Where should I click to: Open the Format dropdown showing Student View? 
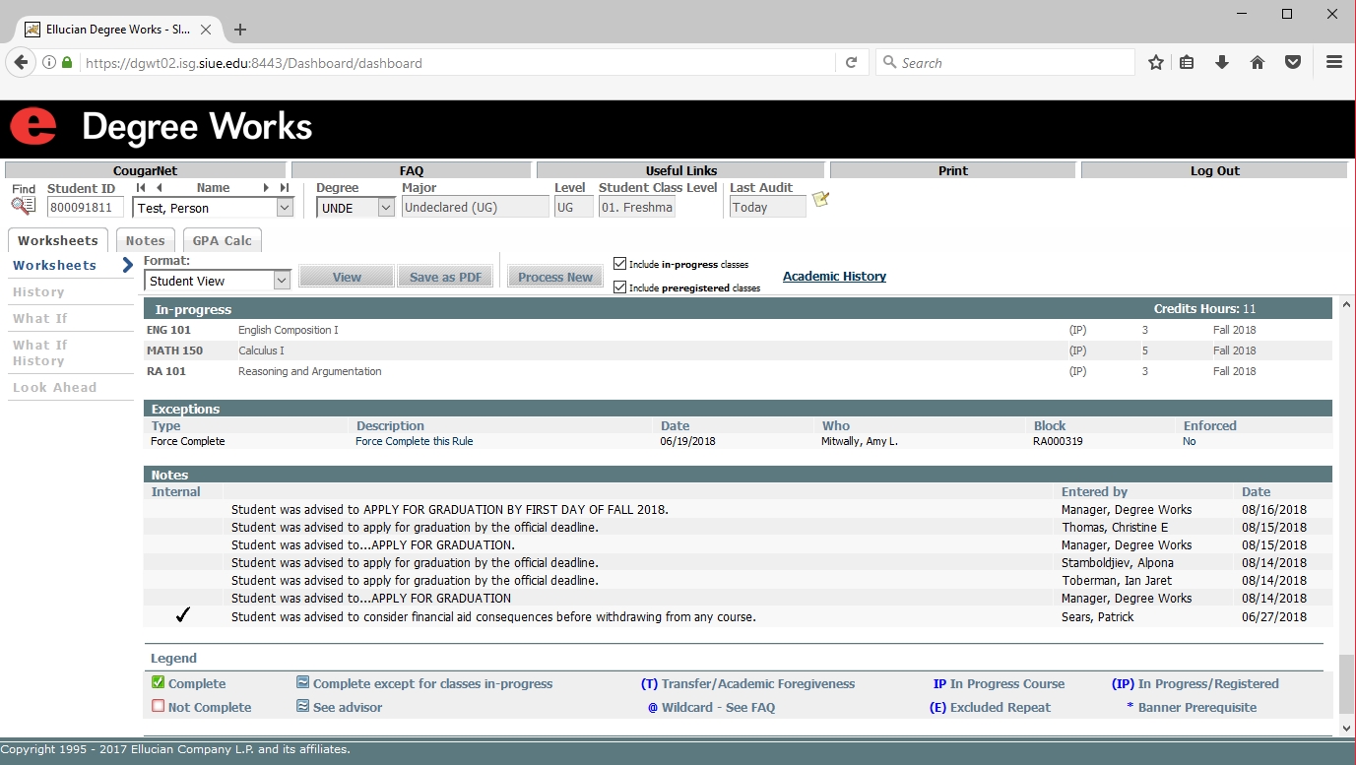click(282, 281)
